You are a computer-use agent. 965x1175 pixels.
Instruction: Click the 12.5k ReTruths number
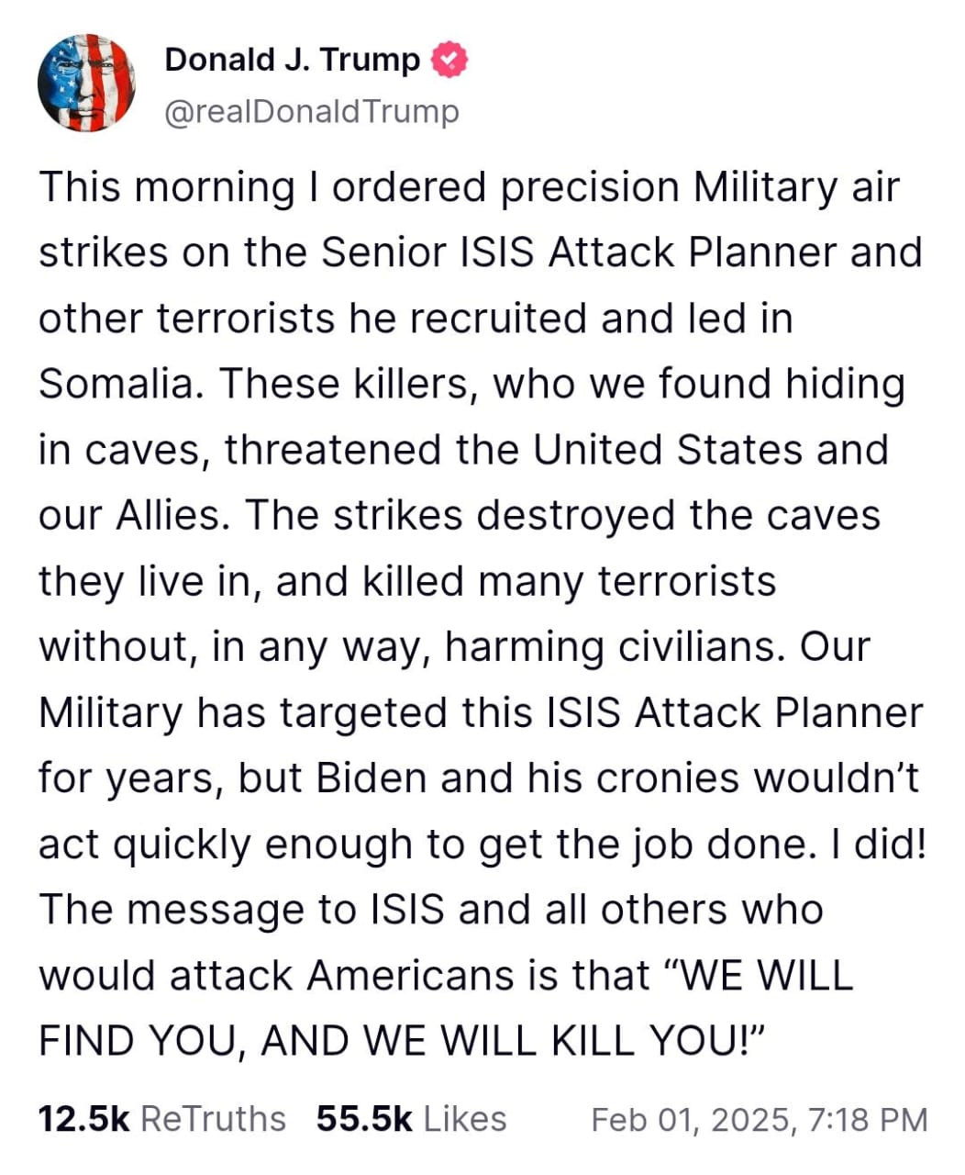[83, 1119]
